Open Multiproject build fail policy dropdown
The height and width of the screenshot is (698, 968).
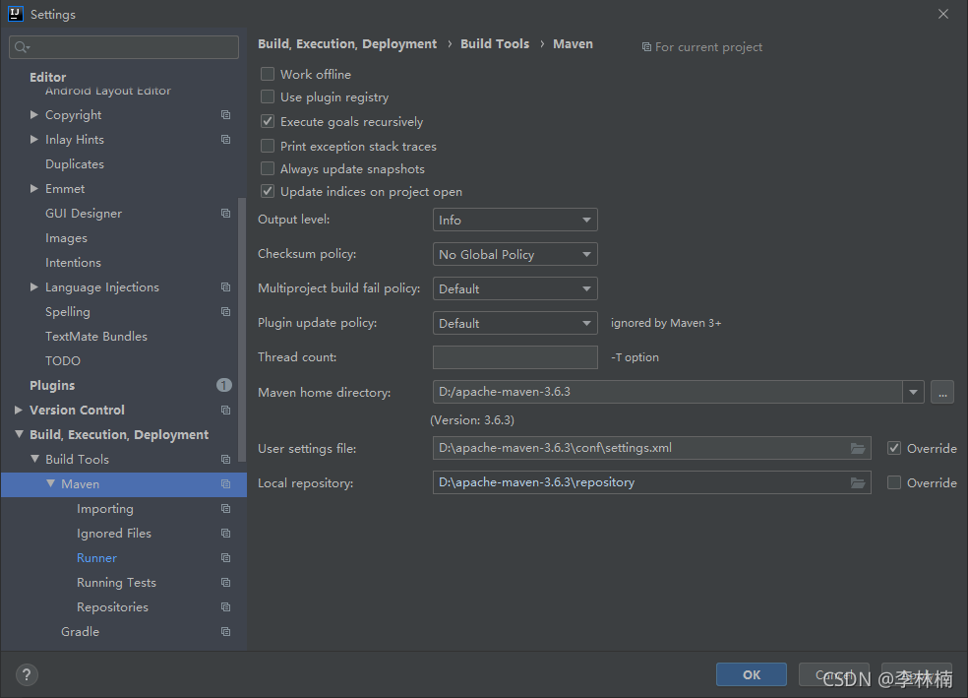point(514,289)
